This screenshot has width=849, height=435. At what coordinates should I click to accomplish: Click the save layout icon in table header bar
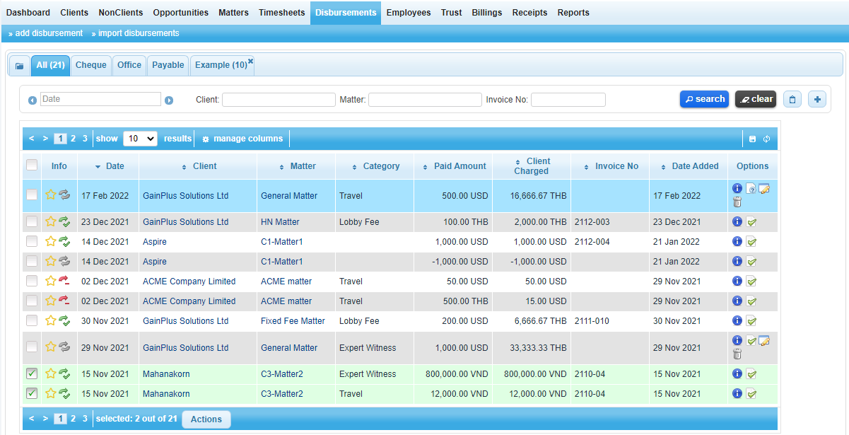tap(752, 139)
